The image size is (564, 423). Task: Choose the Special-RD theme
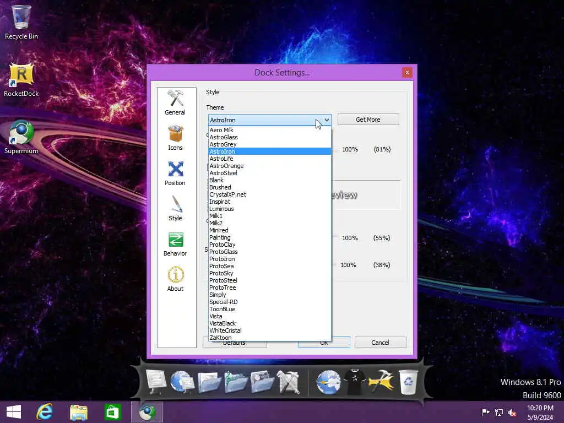click(270, 302)
